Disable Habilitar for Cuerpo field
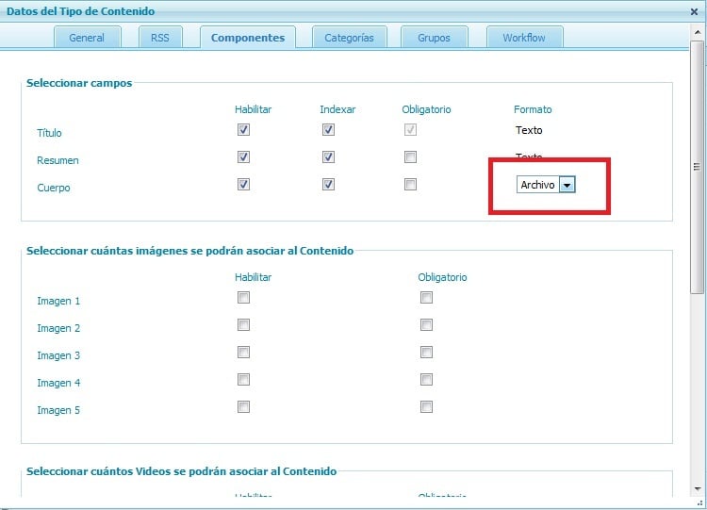This screenshot has height=510, width=707. pos(244,185)
